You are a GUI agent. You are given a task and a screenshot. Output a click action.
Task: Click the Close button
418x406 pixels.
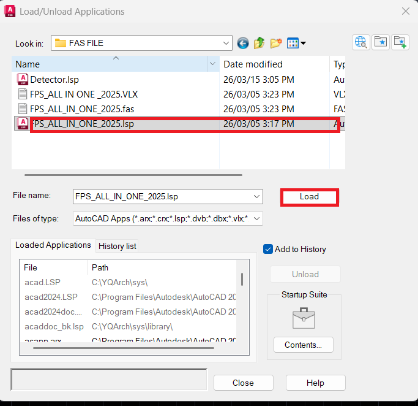pyautogui.click(x=243, y=383)
